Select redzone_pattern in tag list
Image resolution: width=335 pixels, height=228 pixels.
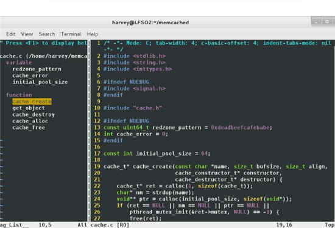point(37,69)
